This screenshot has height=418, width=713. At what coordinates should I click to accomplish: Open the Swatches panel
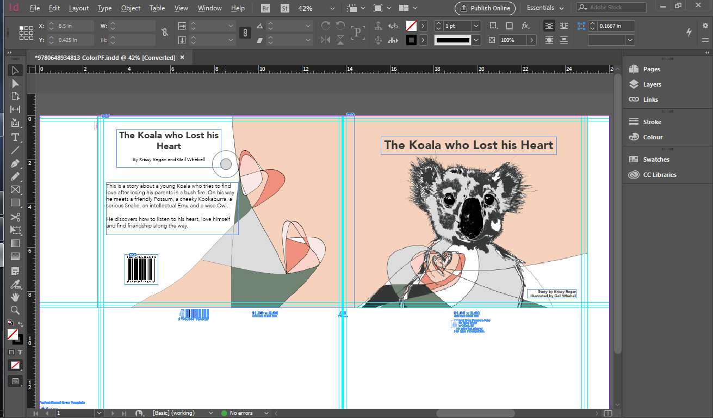[656, 159]
